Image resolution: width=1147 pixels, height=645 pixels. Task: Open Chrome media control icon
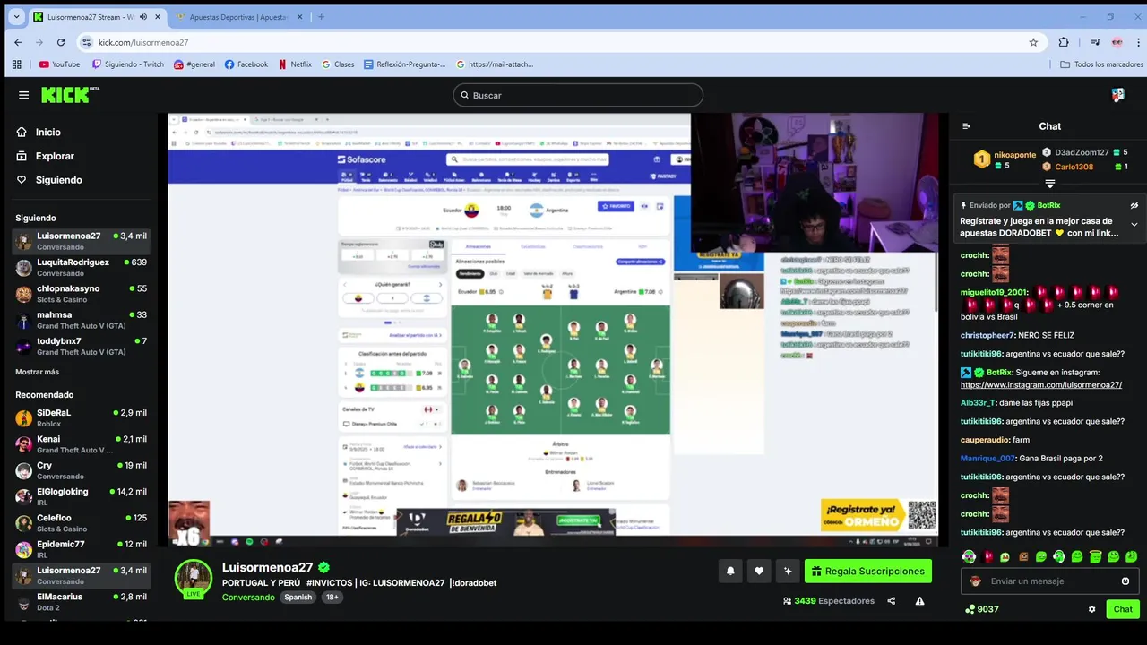click(x=1095, y=42)
